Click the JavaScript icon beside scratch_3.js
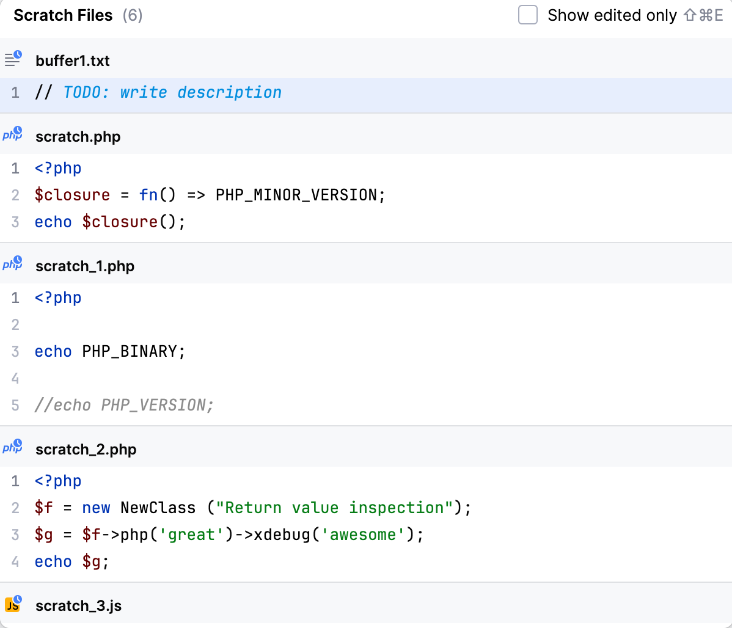The height and width of the screenshot is (628, 732). pos(12,605)
